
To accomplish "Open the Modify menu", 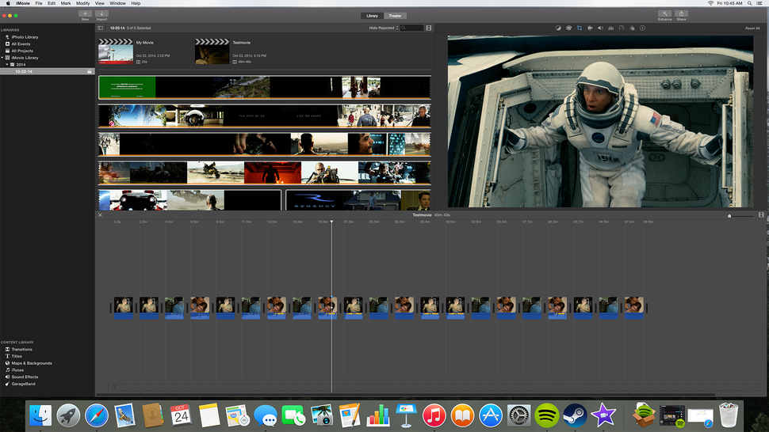I will 83,3.
